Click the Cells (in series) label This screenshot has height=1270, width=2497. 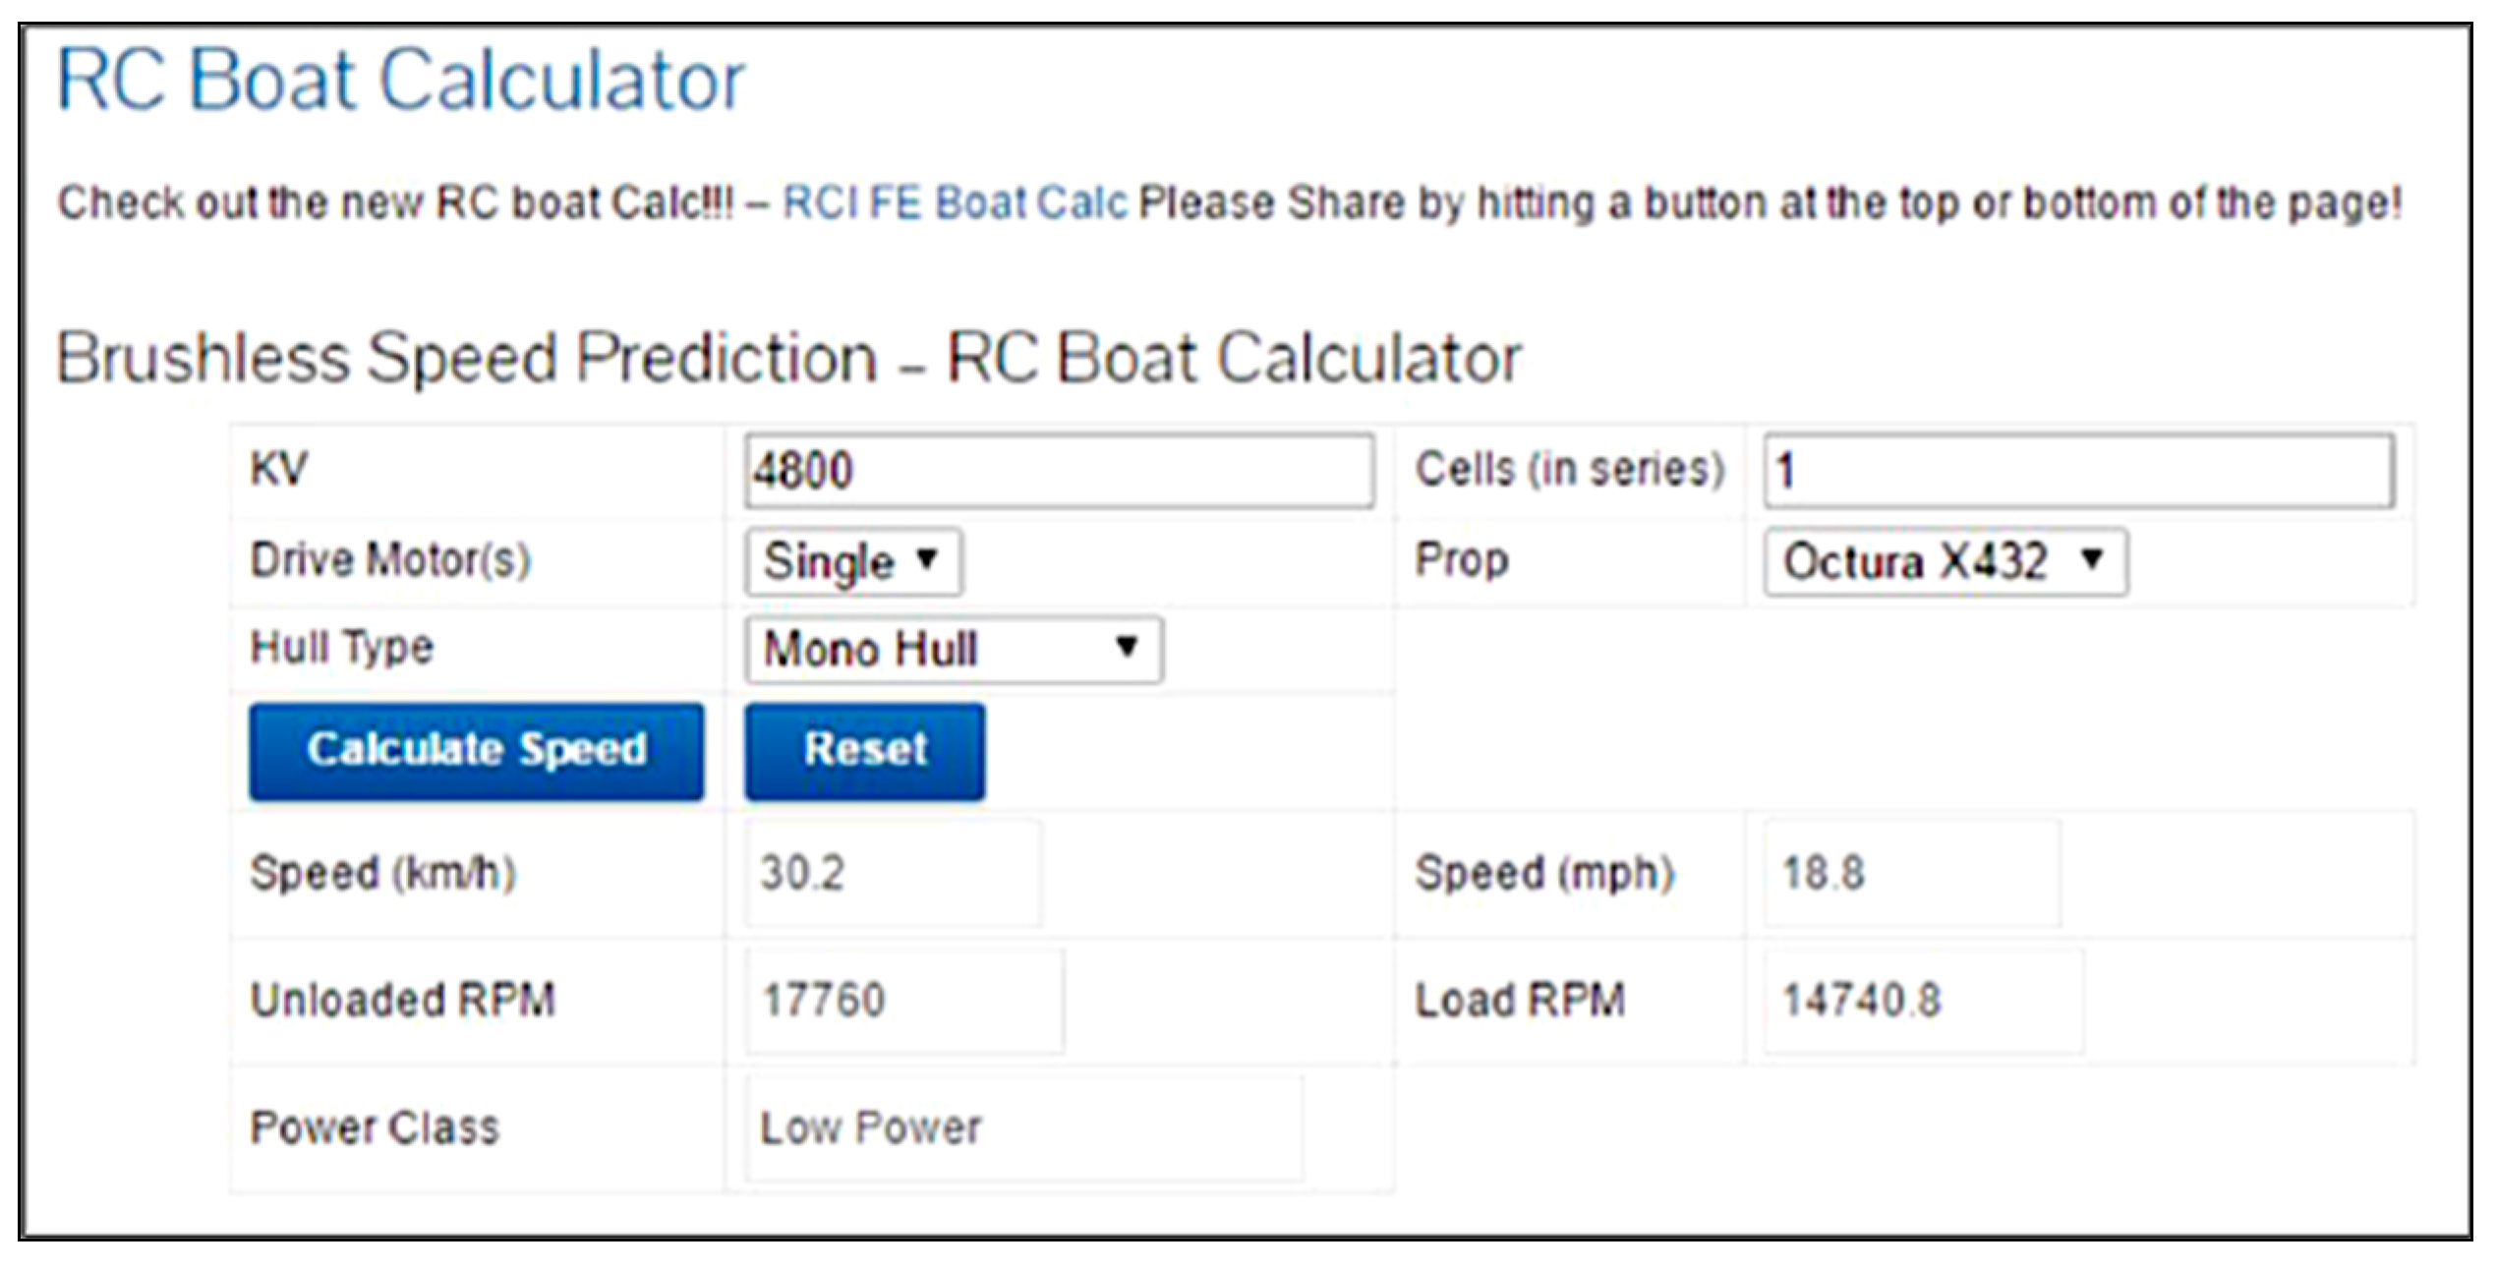coord(1569,469)
